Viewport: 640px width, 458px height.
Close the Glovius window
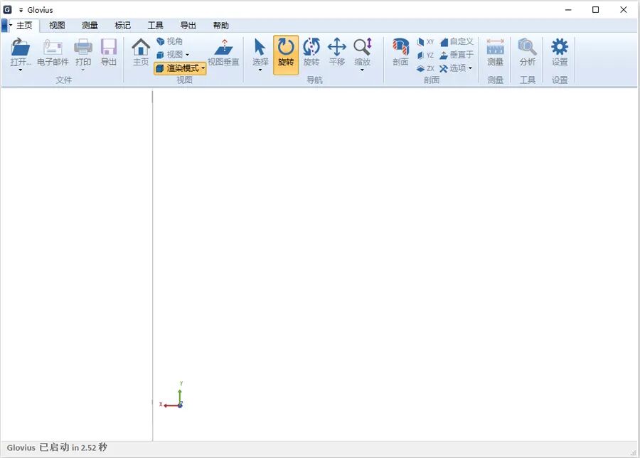(623, 9)
